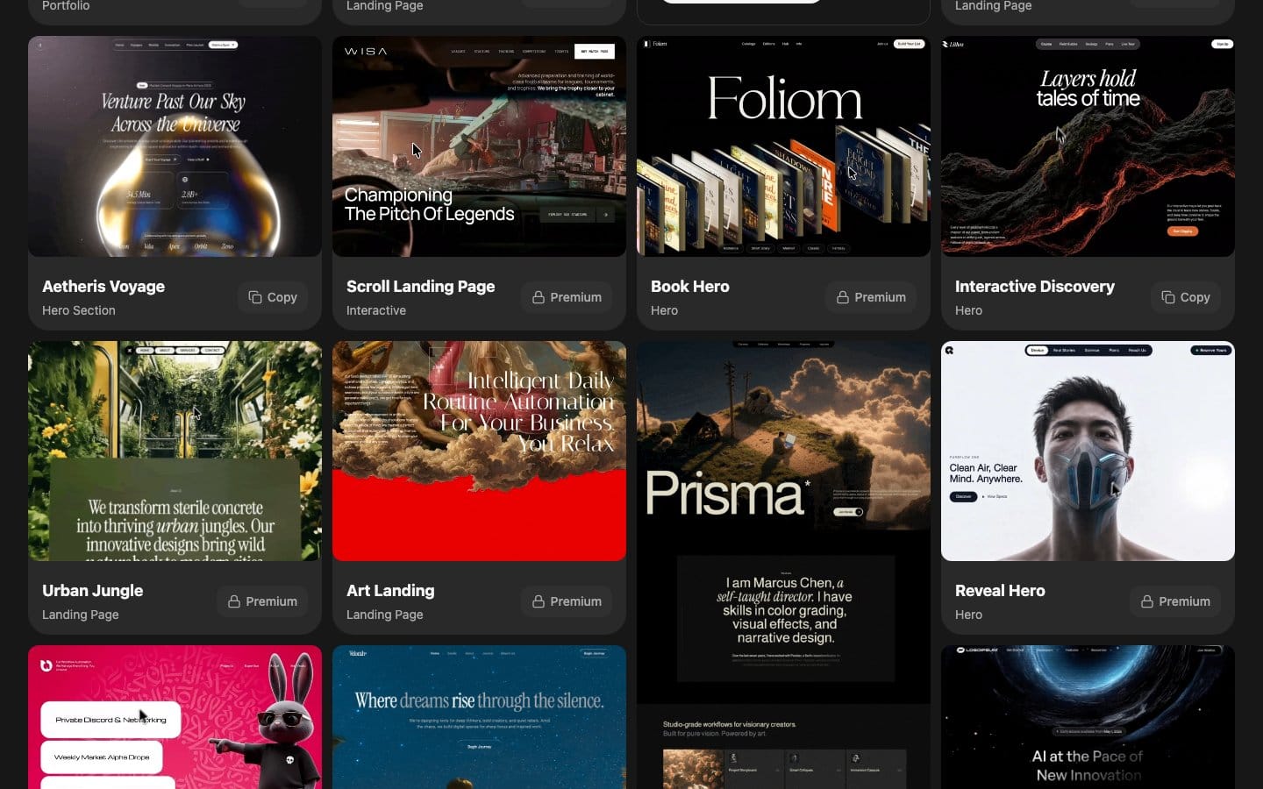Click the Hero label under Reveal Hero
Viewport: 1263px width, 789px height.
(968, 615)
